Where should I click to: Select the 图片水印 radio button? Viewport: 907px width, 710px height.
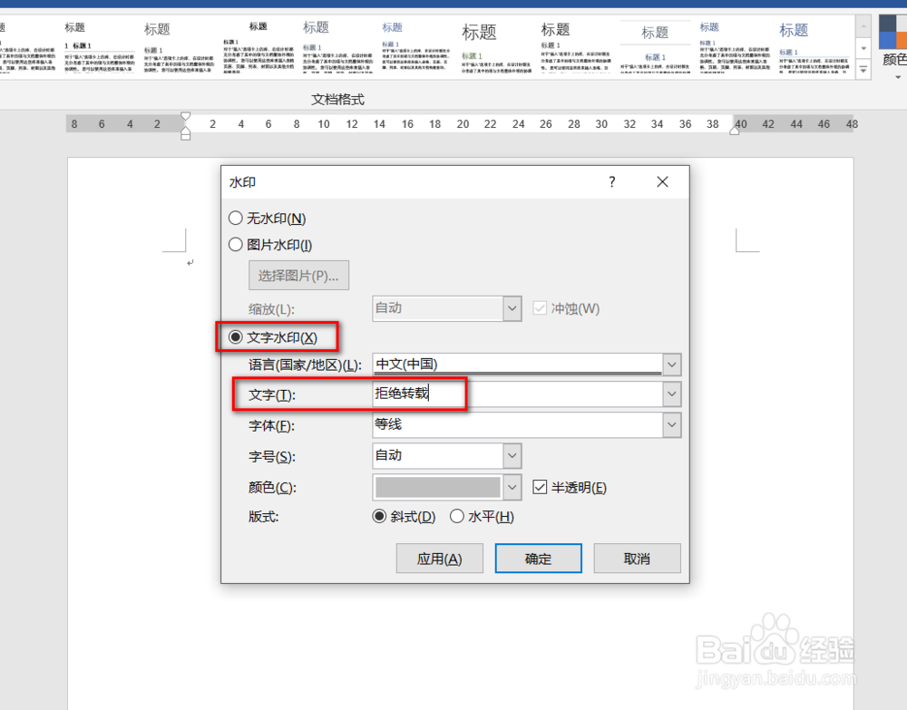pos(234,244)
